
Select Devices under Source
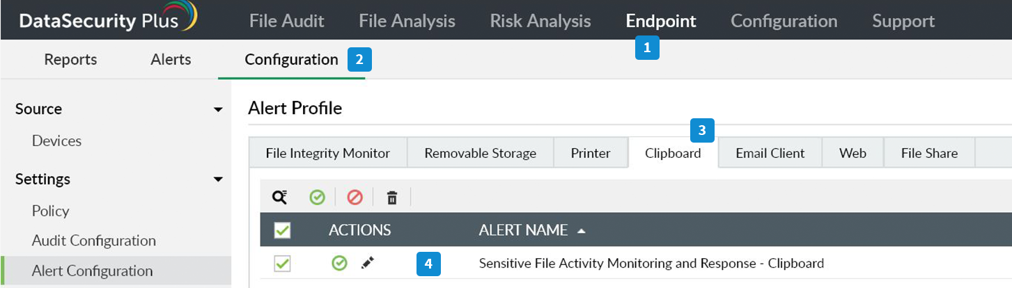[56, 141]
